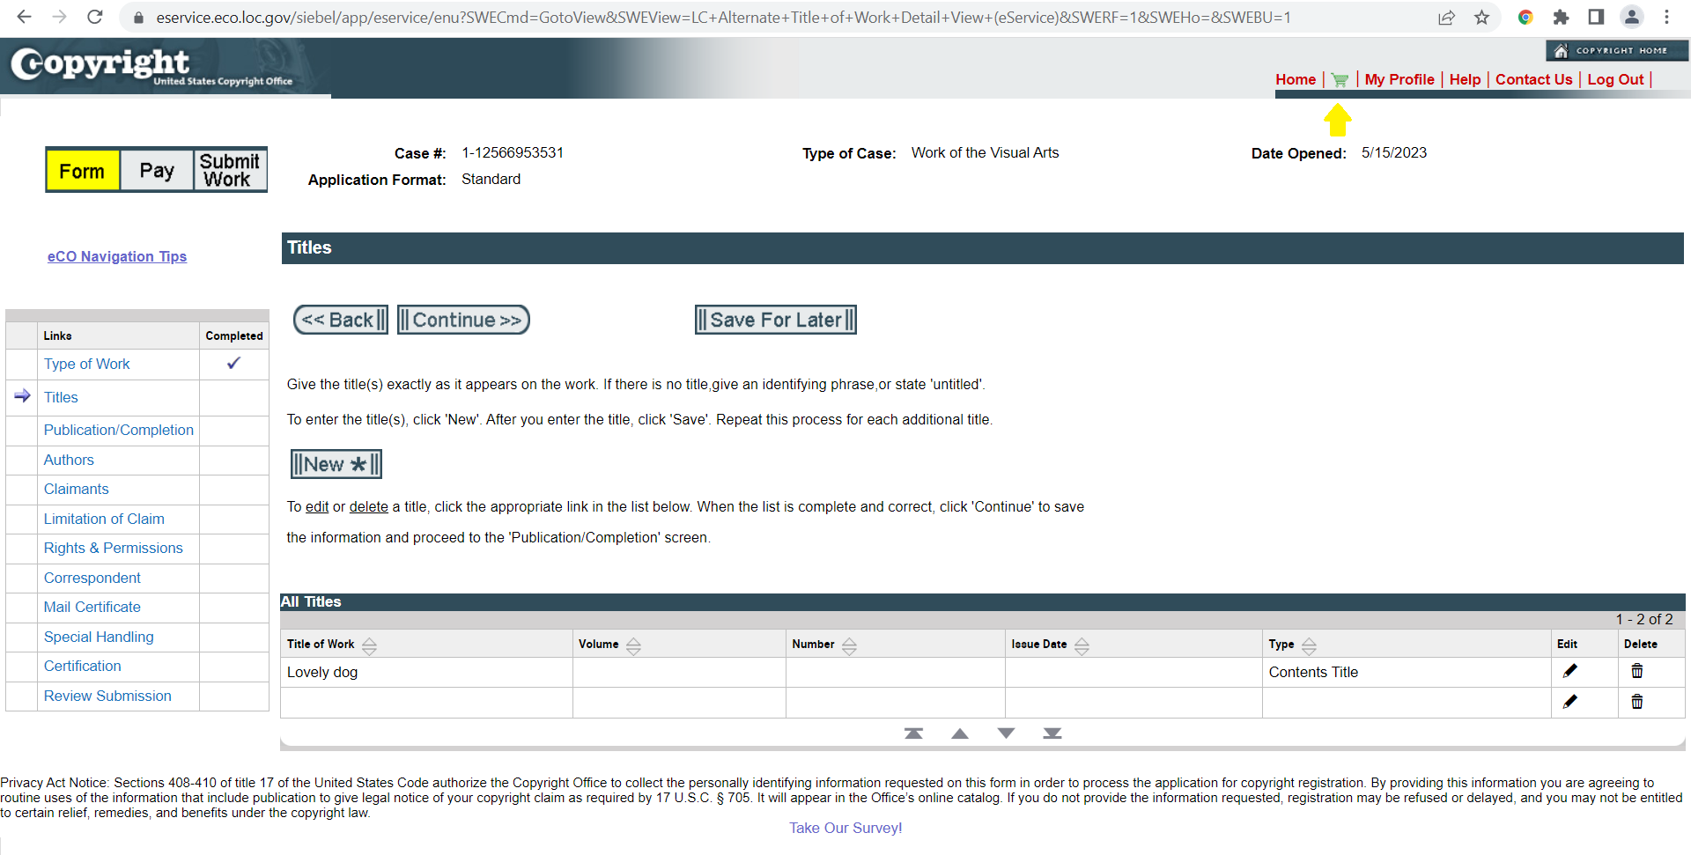Jump to first record with top double-arrow icon
Viewport: 1691px width, 855px height.
(913, 733)
